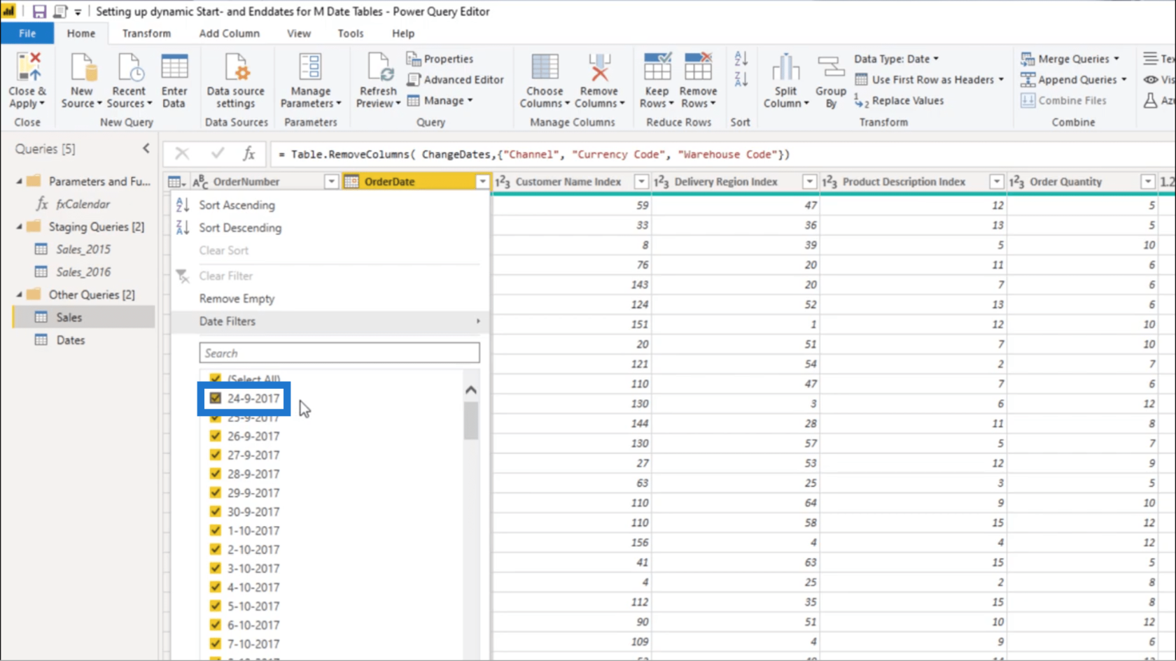Click the Manage Parameters icon

click(x=310, y=67)
